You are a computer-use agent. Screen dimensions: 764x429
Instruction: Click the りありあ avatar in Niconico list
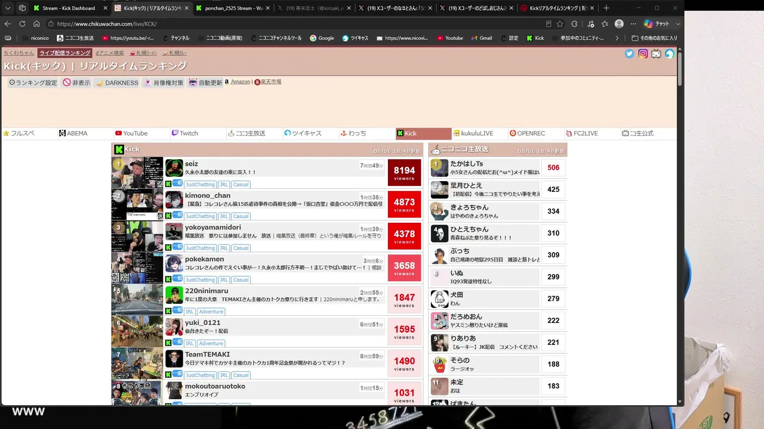point(439,343)
